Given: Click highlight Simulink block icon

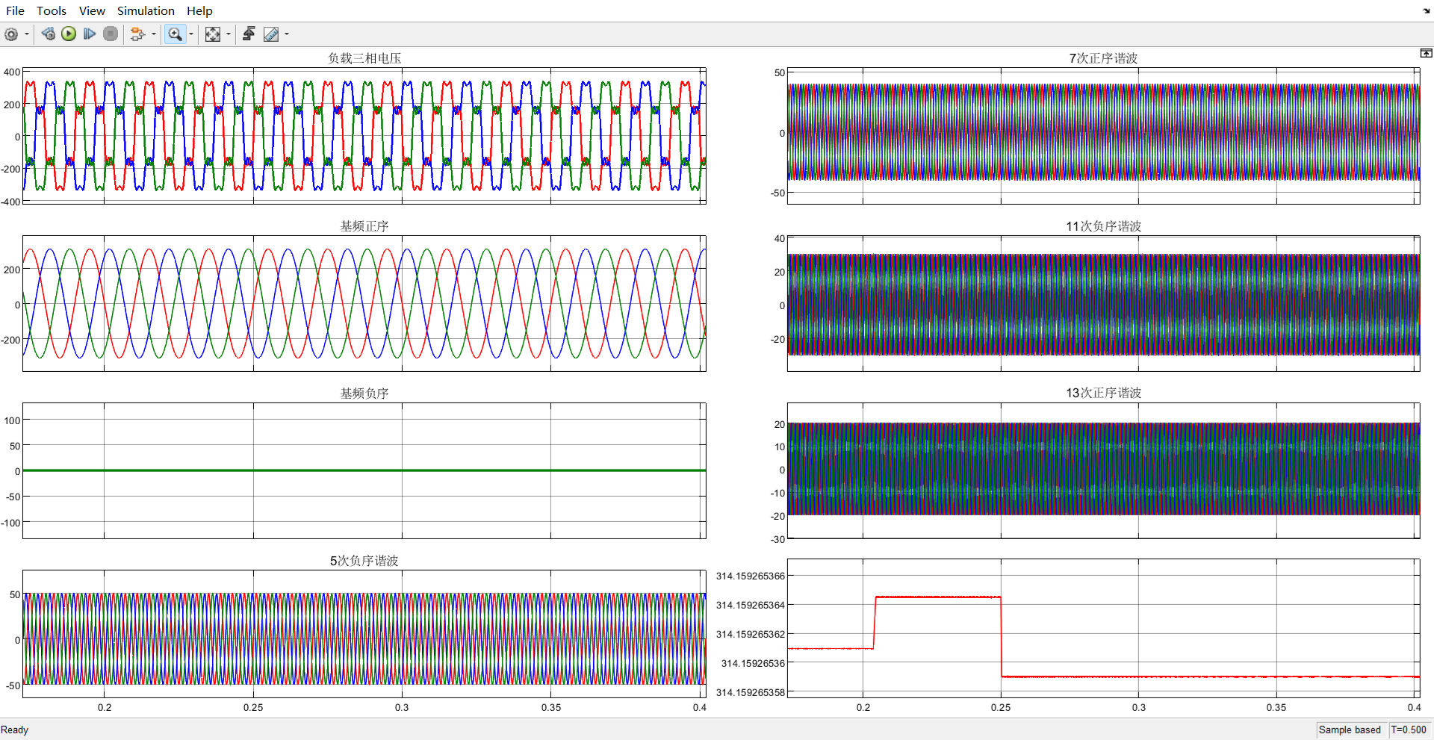Looking at the screenshot, I should tap(137, 34).
